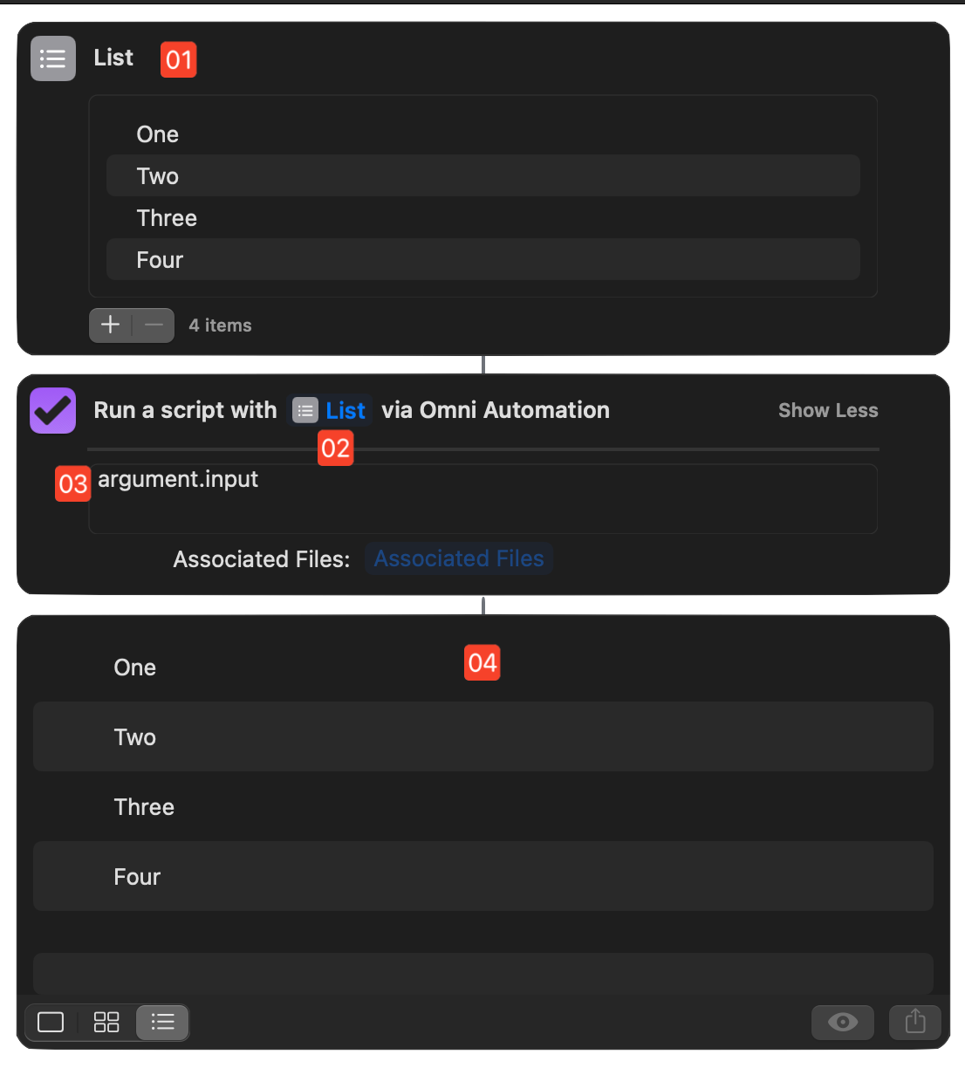Select Two in the output results
The width and height of the screenshot is (965, 1075).
click(x=482, y=736)
